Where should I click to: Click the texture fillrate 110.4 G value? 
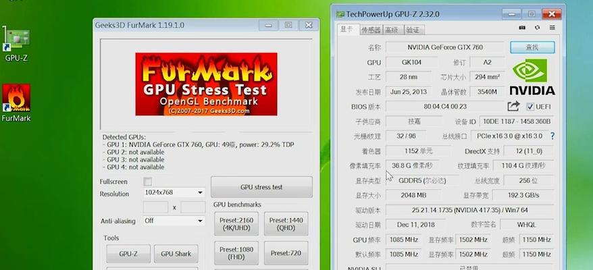523,165
